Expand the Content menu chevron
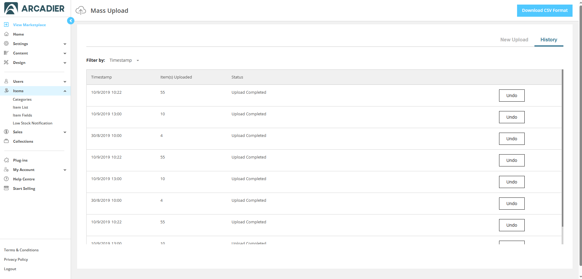This screenshot has height=279, width=582. pyautogui.click(x=65, y=53)
